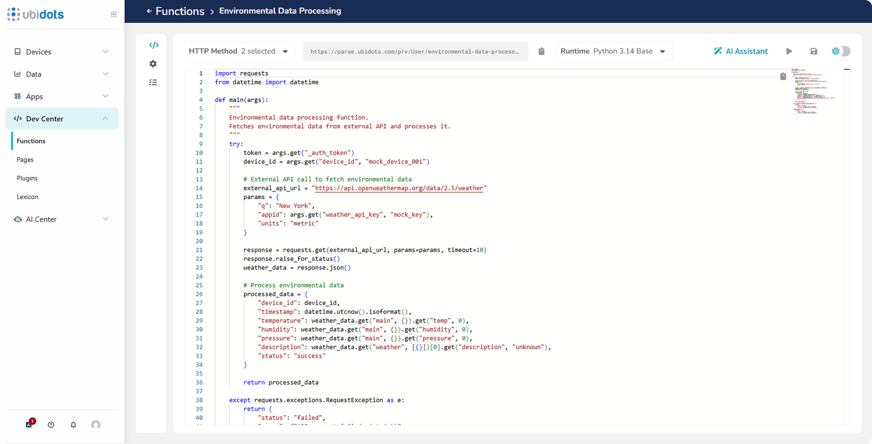The width and height of the screenshot is (872, 444).
Task: Open the help question mark icon
Action: (x=51, y=425)
